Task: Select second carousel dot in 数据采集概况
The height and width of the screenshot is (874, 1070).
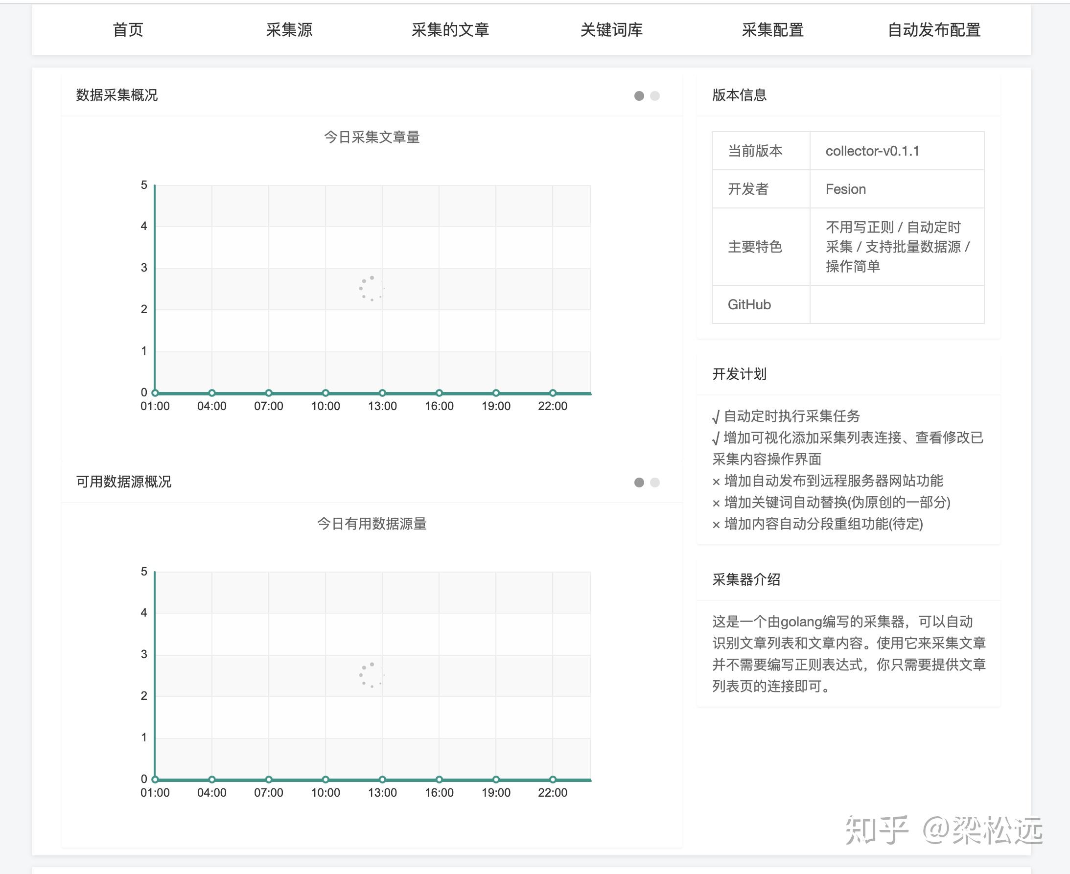Action: [654, 95]
